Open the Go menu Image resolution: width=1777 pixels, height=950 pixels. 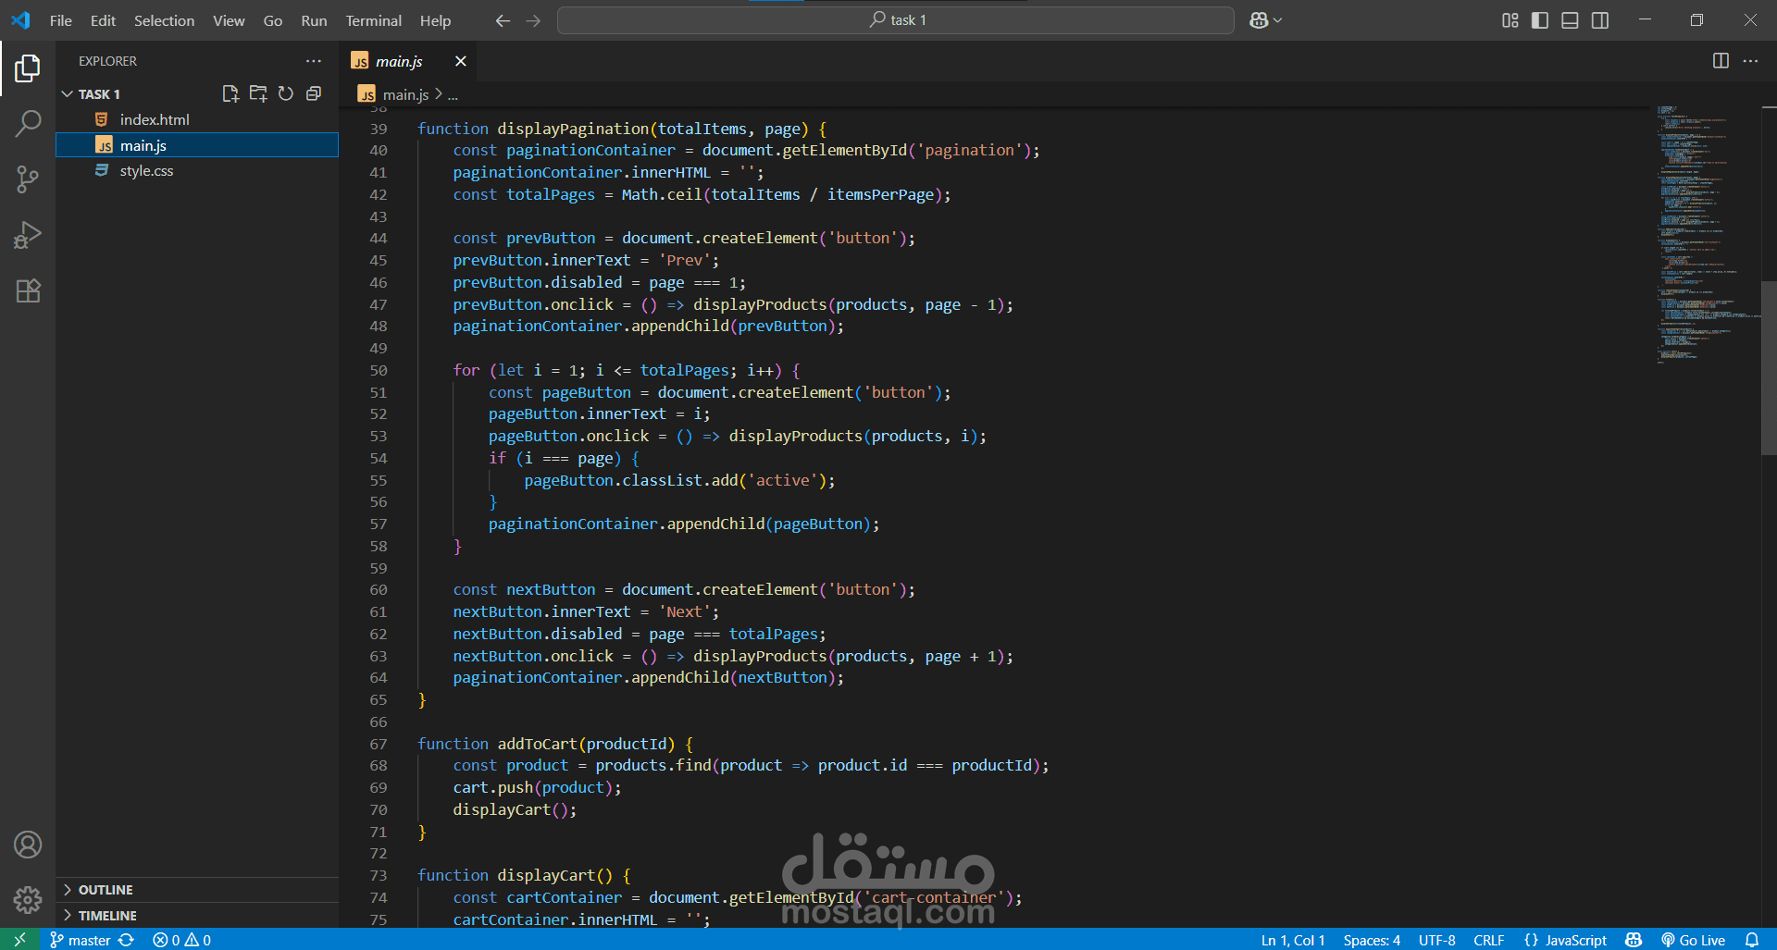pos(272,20)
